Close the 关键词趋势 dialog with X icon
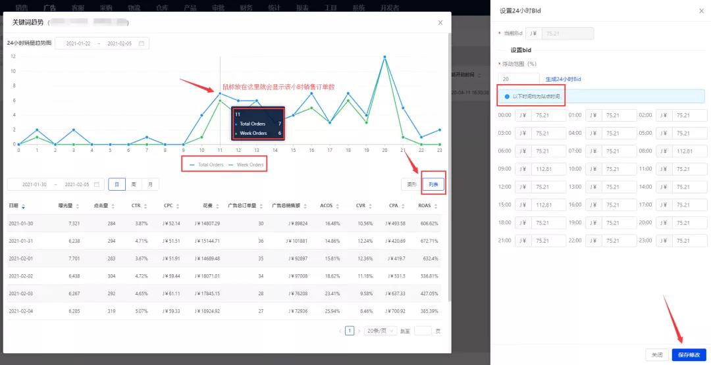Screen dimensions: 711x365 click(440, 22)
